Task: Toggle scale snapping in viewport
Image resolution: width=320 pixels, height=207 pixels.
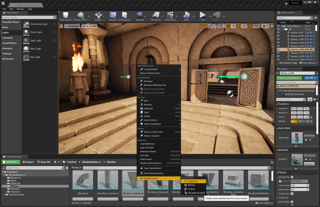Action: [x=251, y=26]
